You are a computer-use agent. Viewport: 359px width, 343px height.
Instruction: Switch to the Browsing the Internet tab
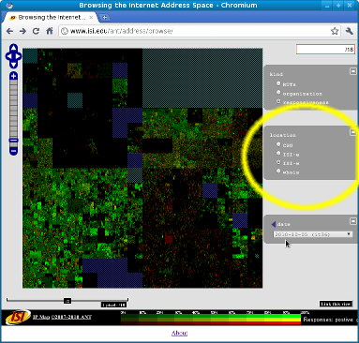[50, 18]
